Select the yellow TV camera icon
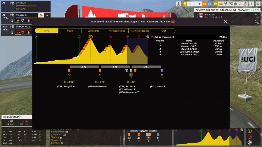 coord(221,4)
